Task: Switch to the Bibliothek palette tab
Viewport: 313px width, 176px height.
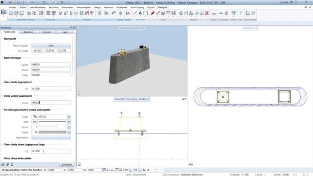Action: pos(28,32)
